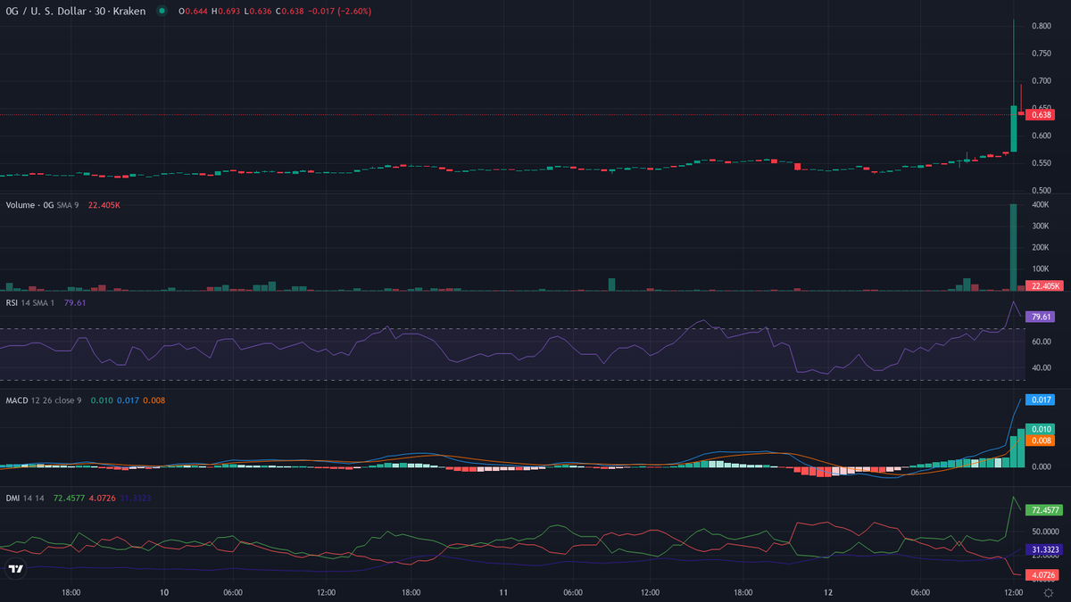The width and height of the screenshot is (1071, 602).
Task: Select the RSI 14 SMA 1 indicator label
Action: [x=31, y=302]
